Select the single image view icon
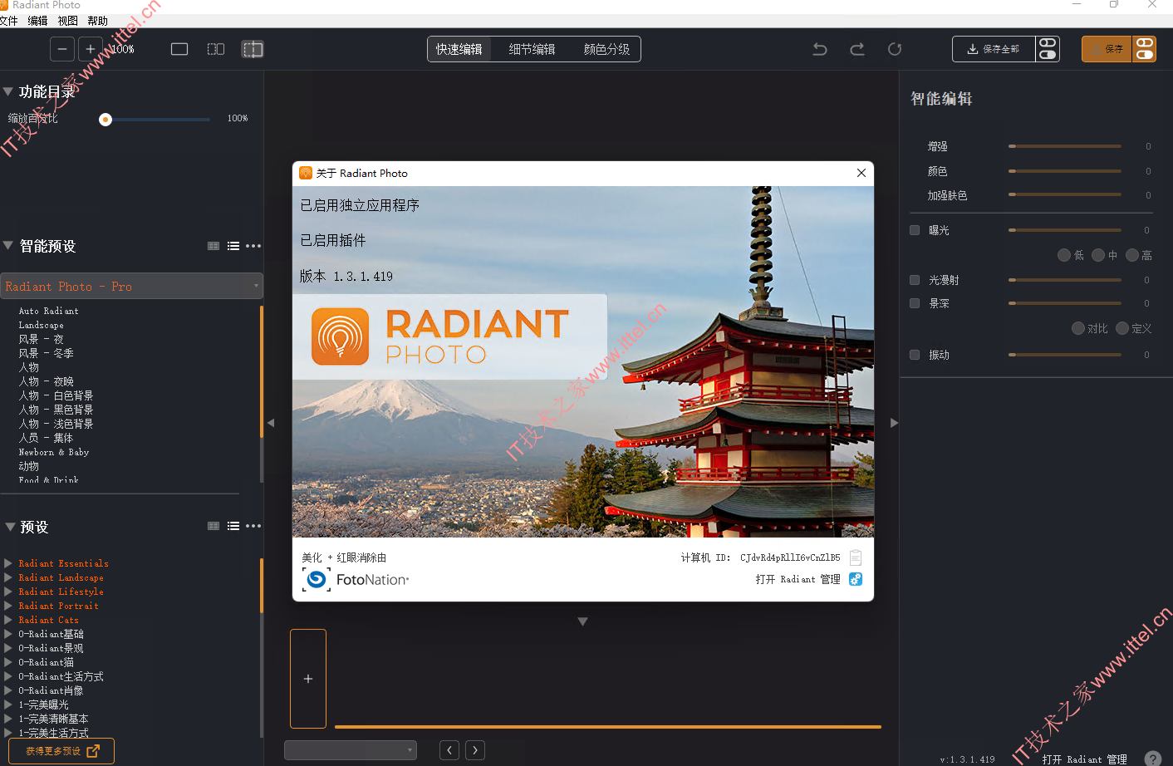This screenshot has width=1173, height=766. click(179, 49)
